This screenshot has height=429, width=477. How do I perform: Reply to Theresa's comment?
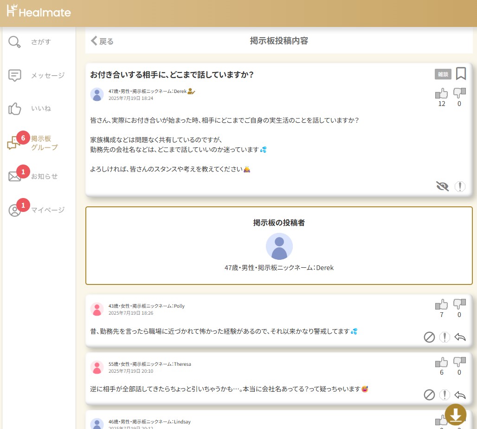[460, 395]
